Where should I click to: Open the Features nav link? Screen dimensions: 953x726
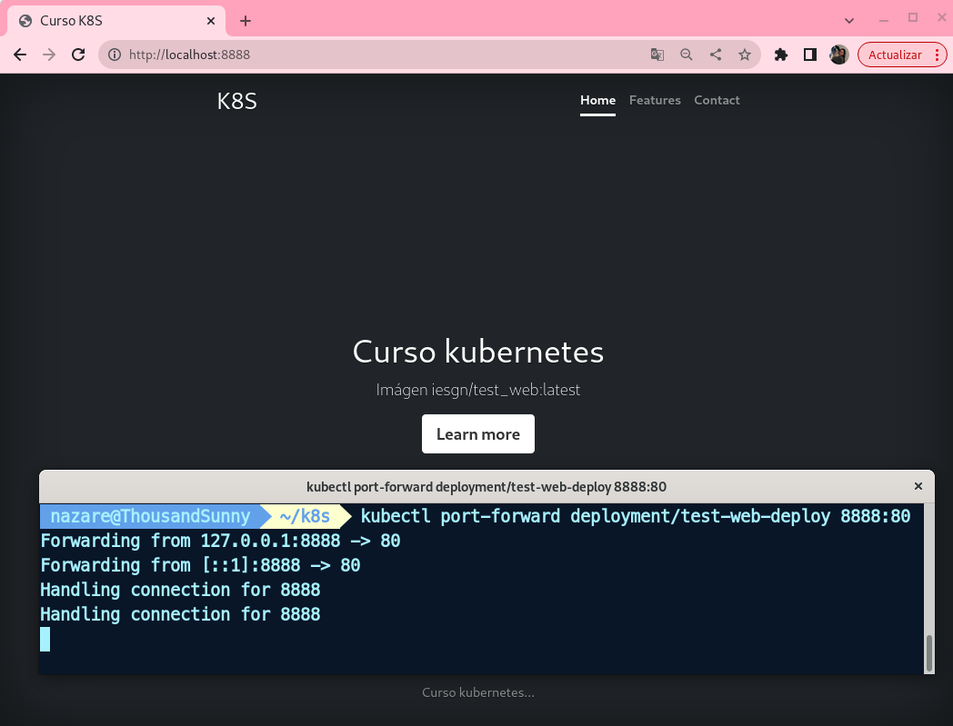coord(655,100)
